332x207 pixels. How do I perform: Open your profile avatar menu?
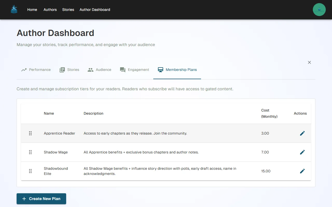[319, 9]
